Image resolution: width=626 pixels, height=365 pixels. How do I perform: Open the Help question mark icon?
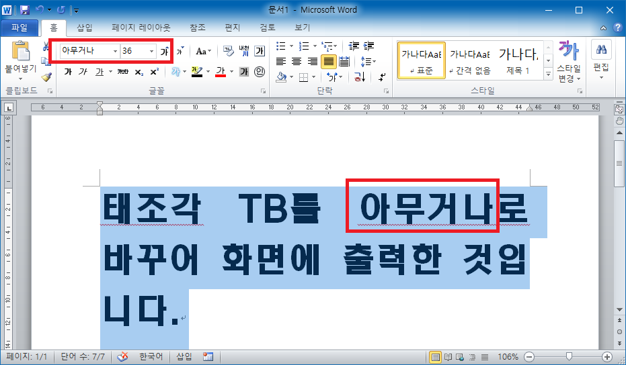tap(618, 28)
